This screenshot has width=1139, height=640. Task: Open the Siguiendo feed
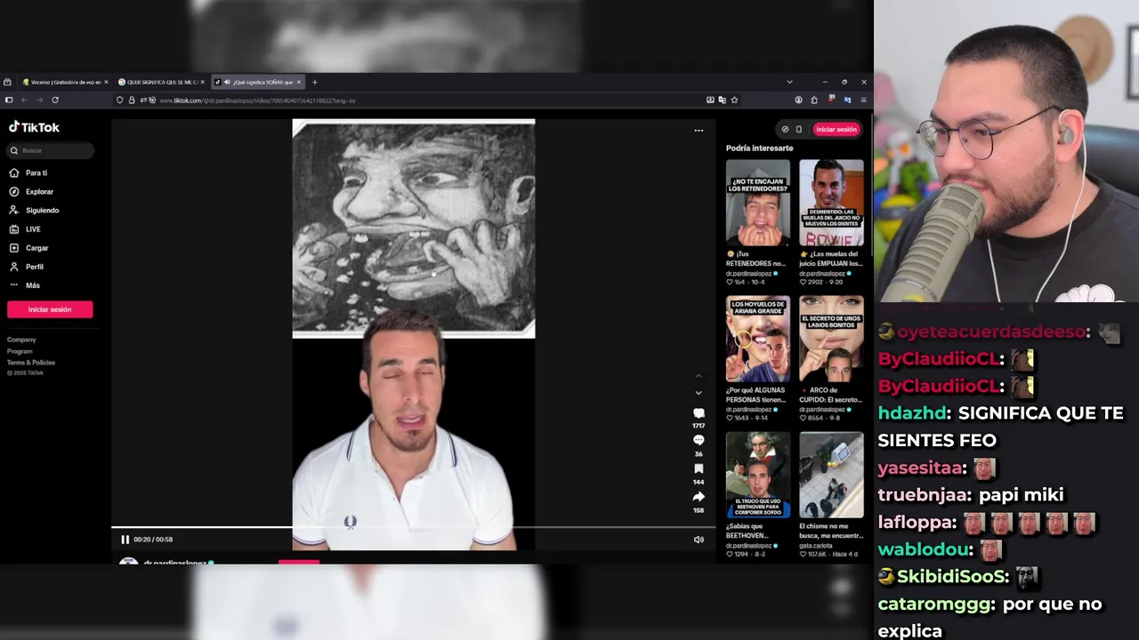pyautogui.click(x=42, y=211)
